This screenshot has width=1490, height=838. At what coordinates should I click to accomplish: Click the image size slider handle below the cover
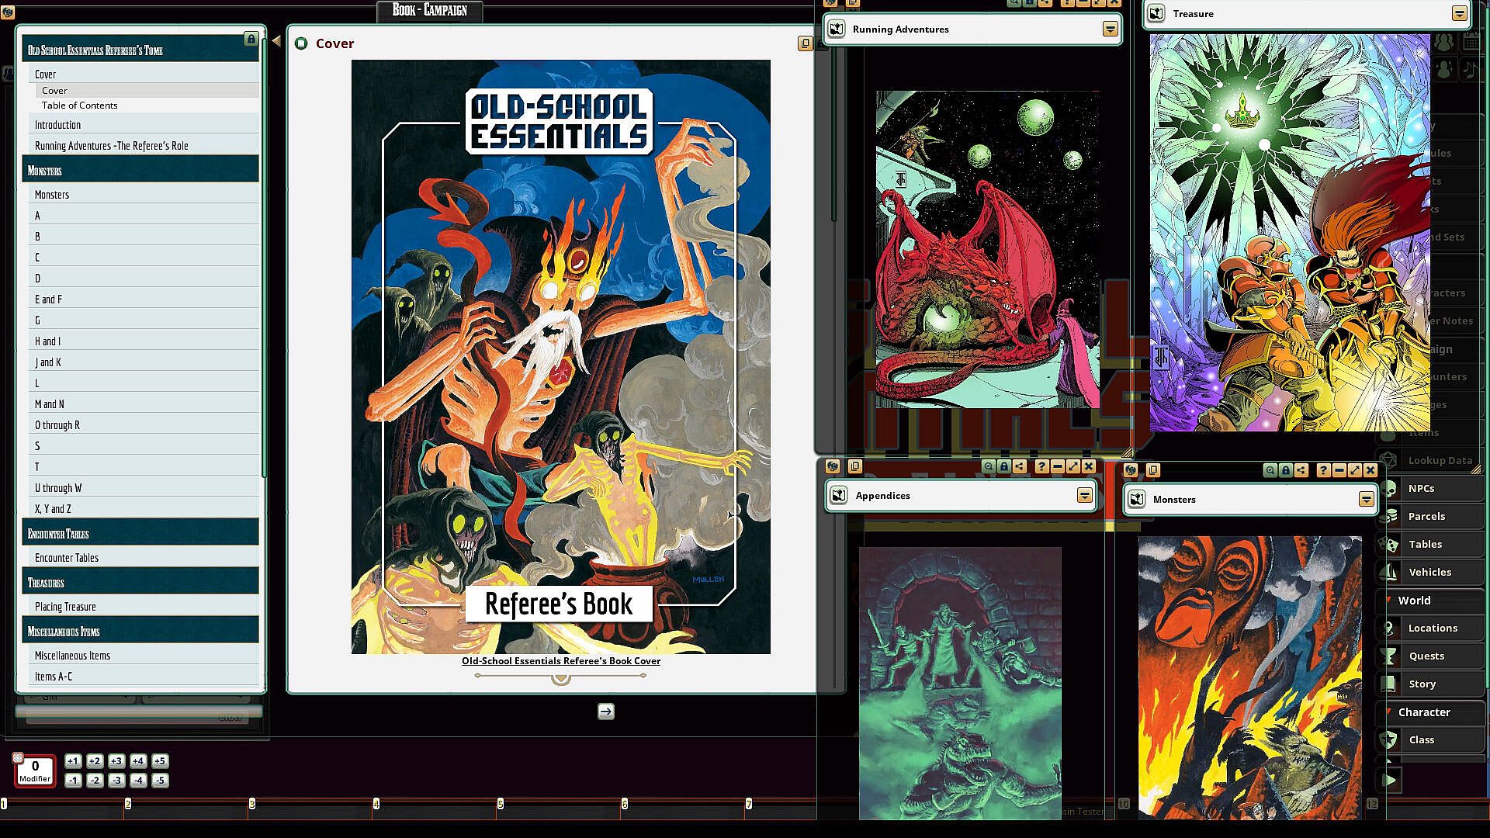coord(561,679)
